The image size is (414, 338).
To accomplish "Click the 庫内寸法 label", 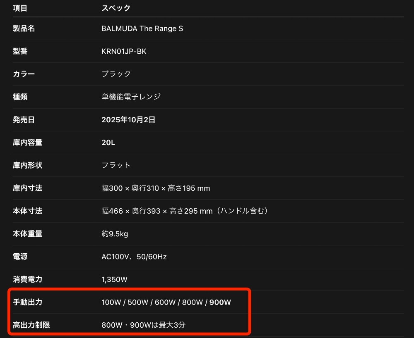I will point(27,188).
